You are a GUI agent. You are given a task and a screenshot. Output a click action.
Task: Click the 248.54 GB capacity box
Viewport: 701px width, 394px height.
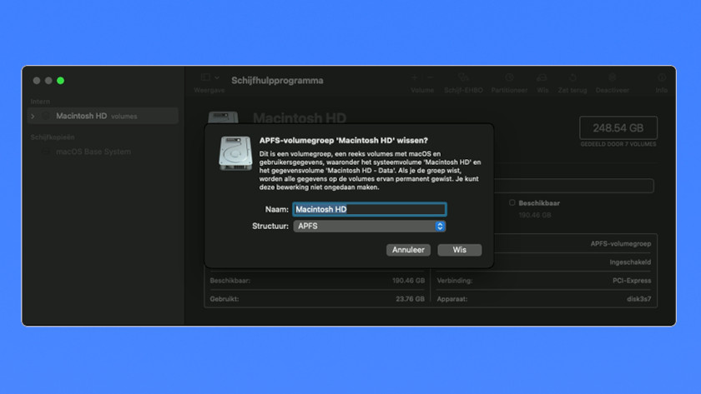pos(618,128)
